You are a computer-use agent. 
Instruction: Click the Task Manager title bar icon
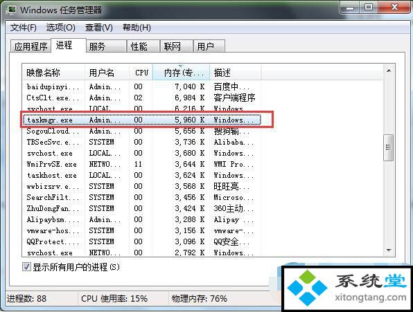coord(12,10)
